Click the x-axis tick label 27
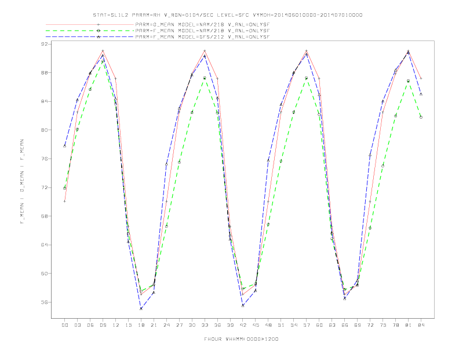The height and width of the screenshot is (354, 459). 179,325
